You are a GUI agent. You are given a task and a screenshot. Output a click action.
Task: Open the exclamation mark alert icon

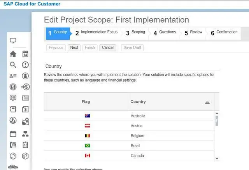pyautogui.click(x=25, y=65)
